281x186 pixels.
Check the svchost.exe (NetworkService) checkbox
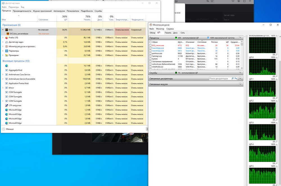pos(150,64)
